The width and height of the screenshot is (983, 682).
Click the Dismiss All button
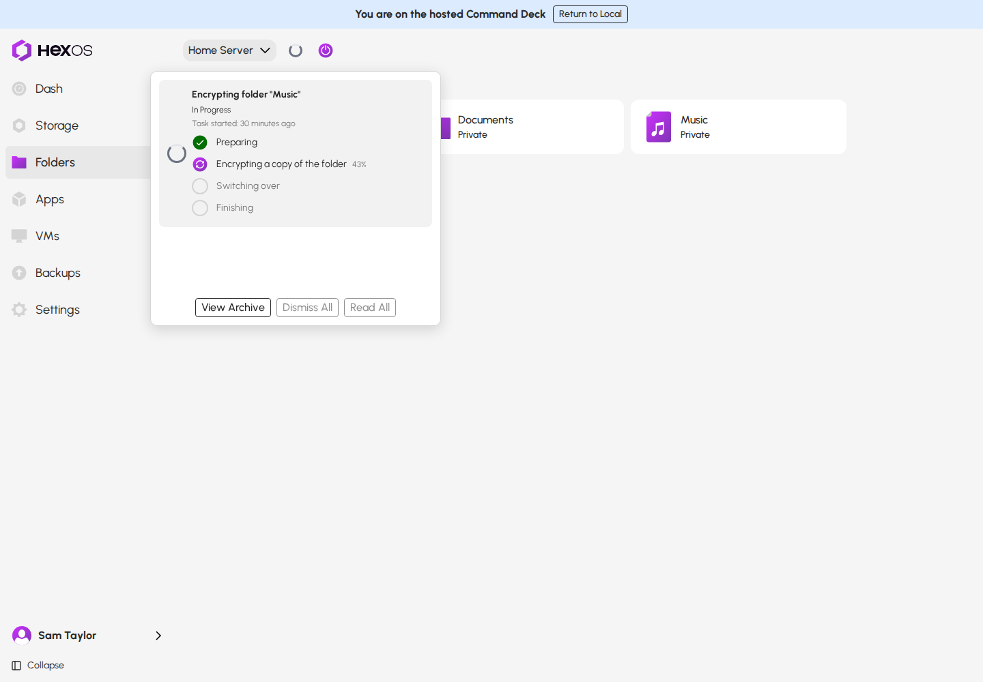[307, 308]
